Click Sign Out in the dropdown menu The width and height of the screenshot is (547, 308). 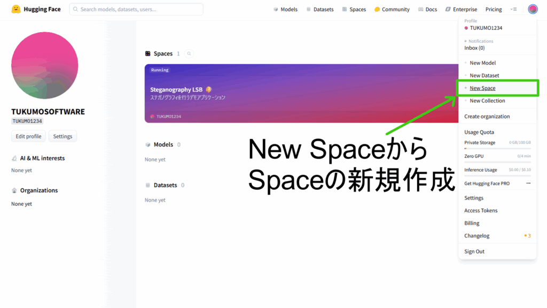474,251
